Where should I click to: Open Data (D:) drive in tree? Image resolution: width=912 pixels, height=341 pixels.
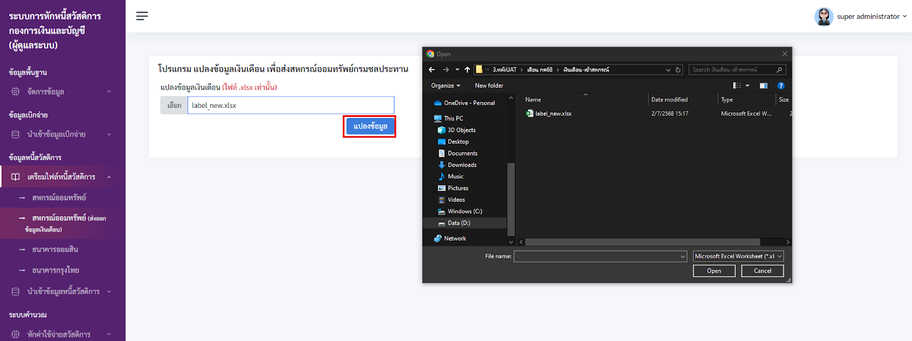click(459, 223)
